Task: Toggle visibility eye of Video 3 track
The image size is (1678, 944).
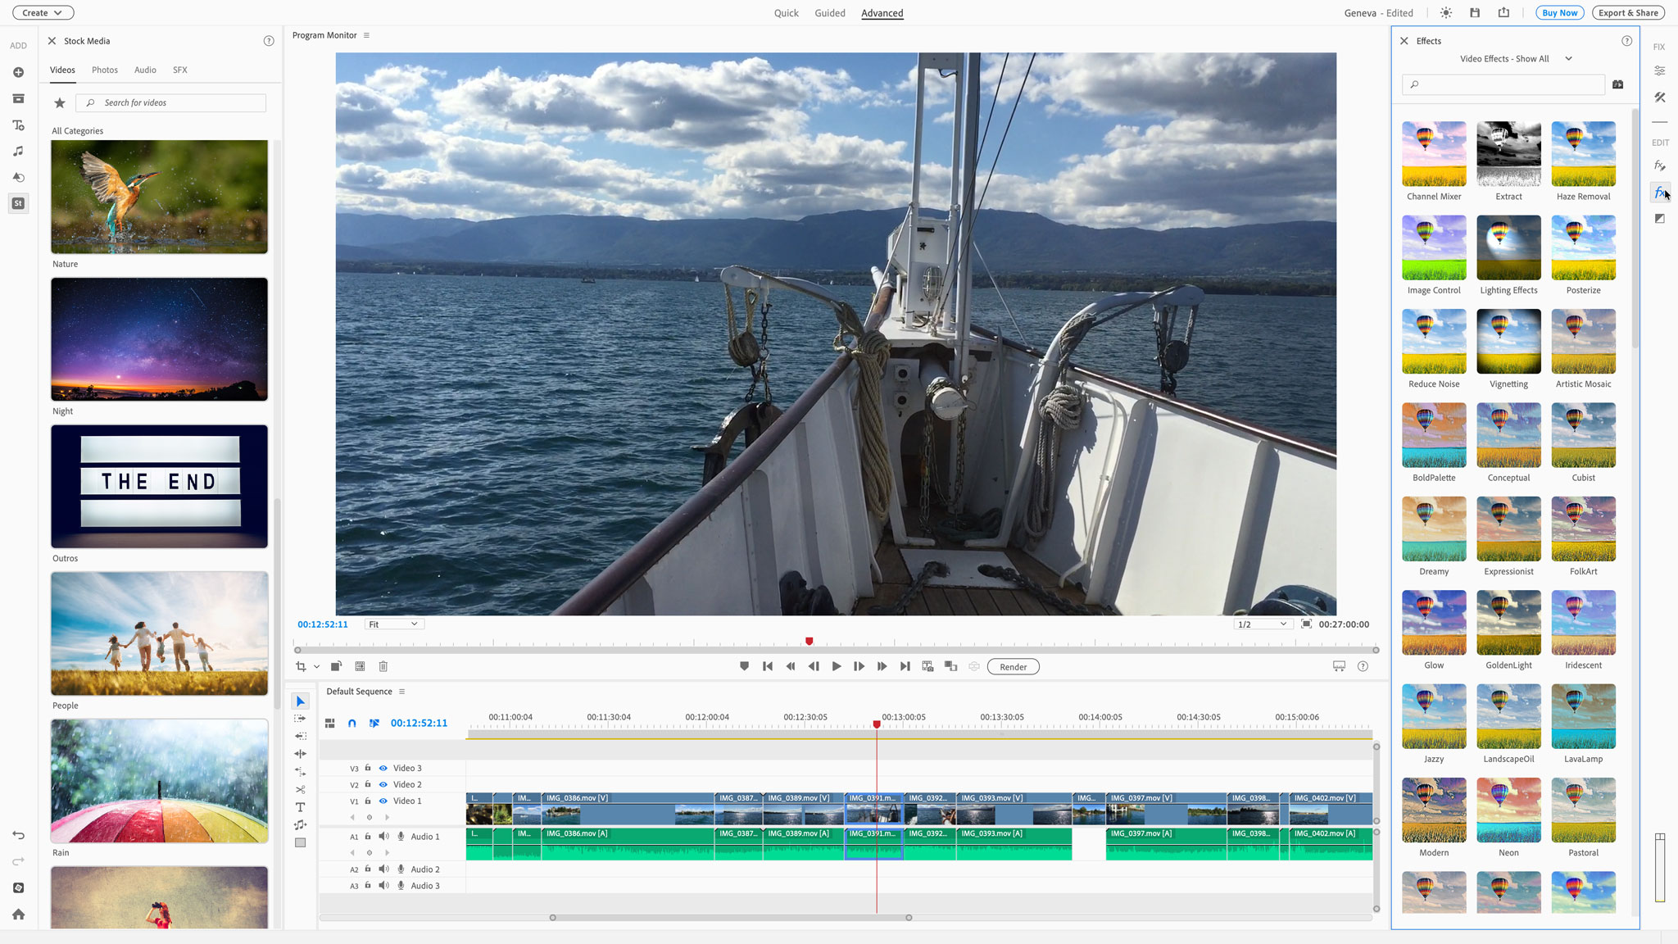Action: tap(383, 769)
